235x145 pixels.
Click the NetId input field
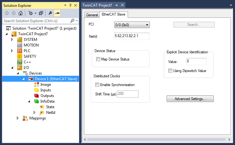(x=132, y=36)
